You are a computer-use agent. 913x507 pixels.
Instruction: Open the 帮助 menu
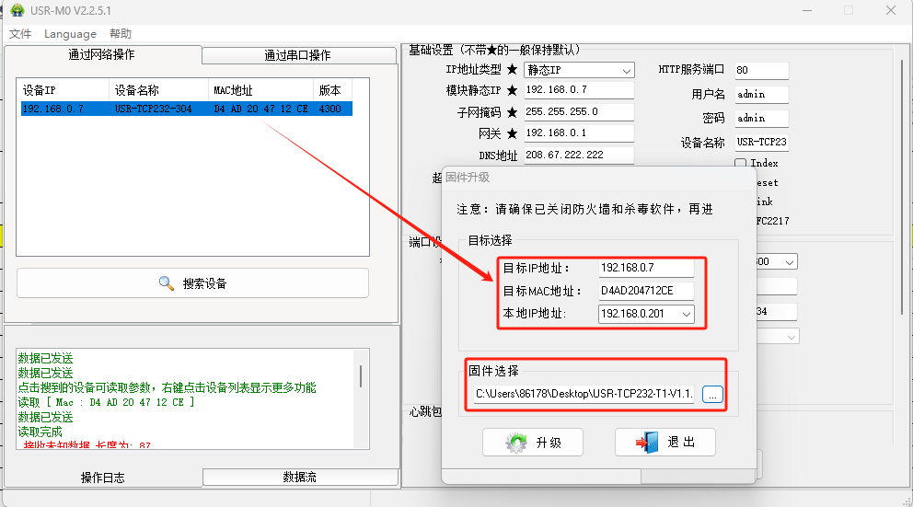pos(121,34)
